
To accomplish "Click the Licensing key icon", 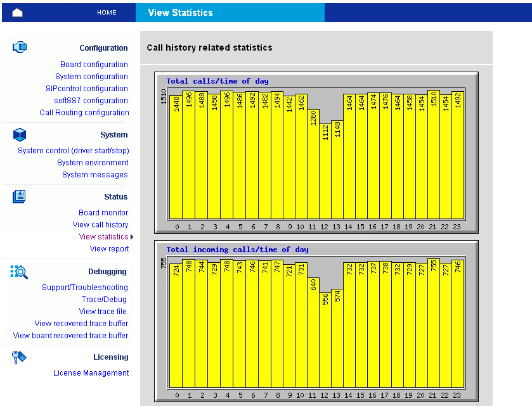I will (x=19, y=357).
